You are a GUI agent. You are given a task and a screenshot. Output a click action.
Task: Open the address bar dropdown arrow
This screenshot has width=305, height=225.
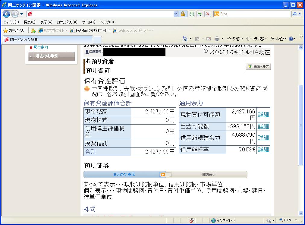click(x=176, y=14)
